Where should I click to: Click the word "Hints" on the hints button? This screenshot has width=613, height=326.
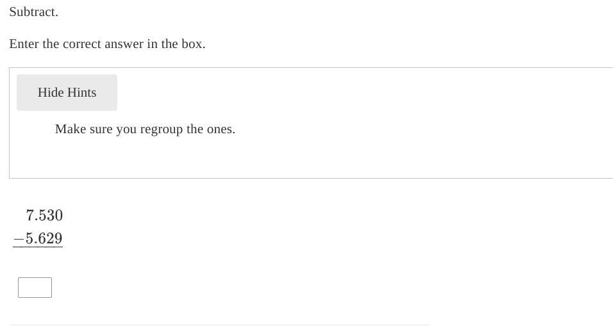81,92
